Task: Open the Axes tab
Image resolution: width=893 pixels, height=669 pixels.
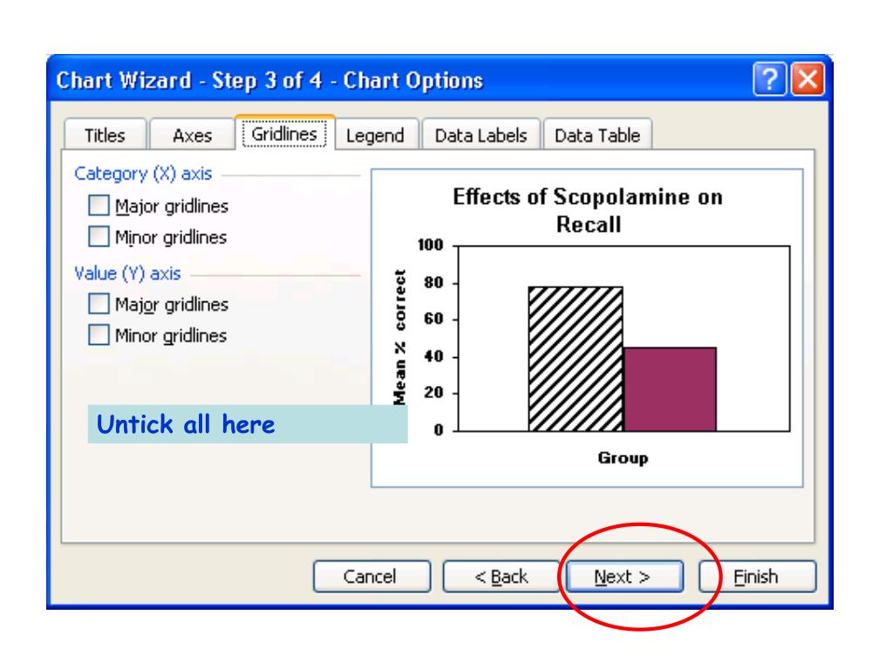Action: tap(193, 135)
